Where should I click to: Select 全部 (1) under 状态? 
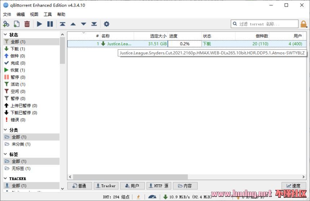point(31,42)
